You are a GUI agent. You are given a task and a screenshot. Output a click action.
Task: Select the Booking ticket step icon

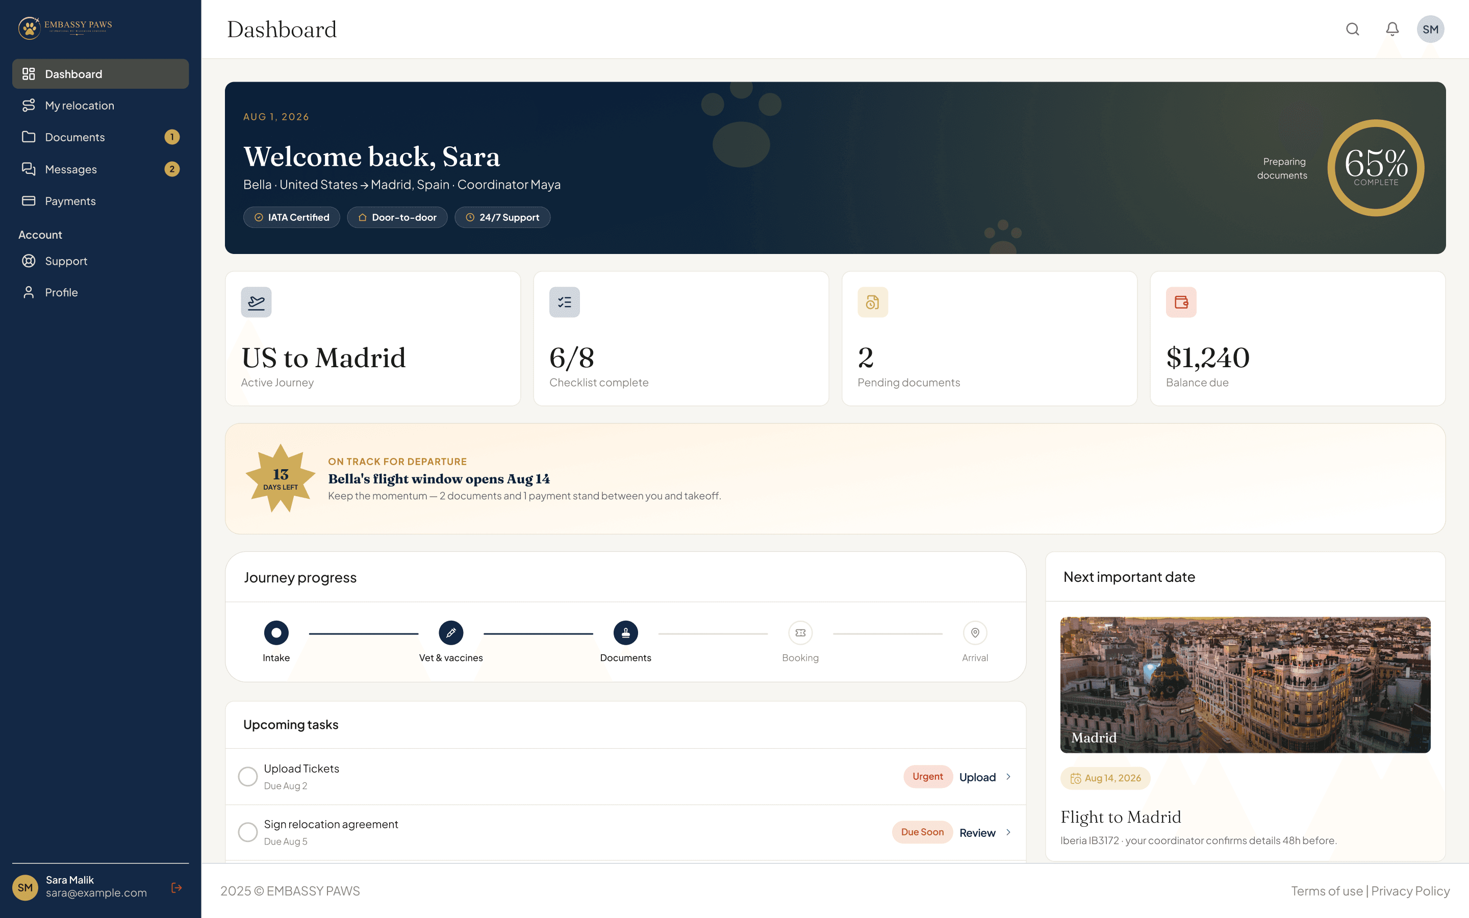tap(800, 633)
